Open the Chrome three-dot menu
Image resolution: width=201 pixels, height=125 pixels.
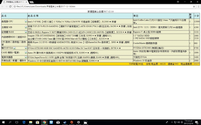coord(198,6)
